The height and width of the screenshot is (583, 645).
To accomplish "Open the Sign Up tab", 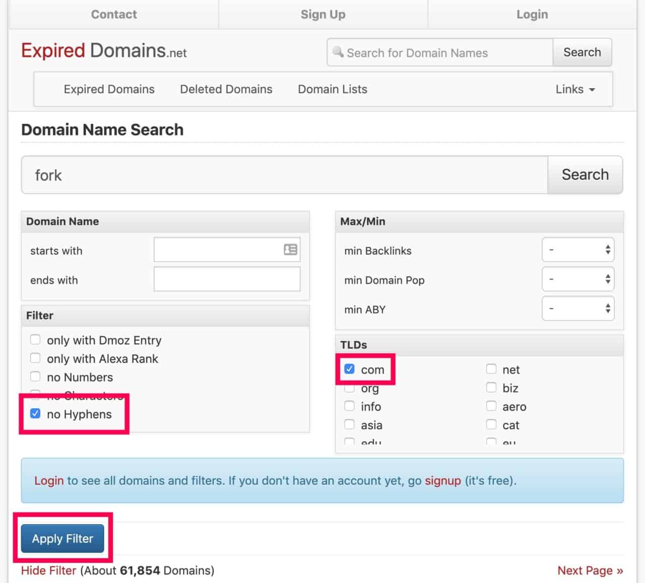I will click(323, 14).
